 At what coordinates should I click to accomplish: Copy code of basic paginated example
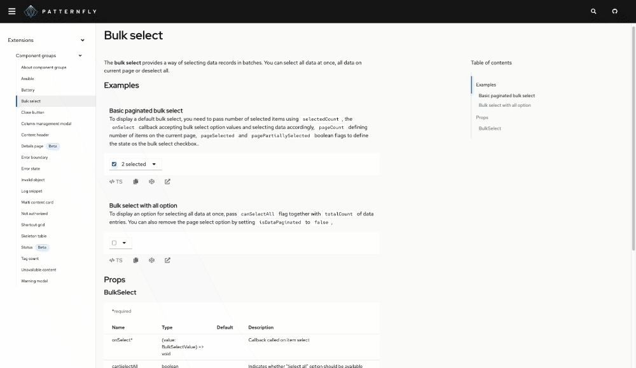[x=135, y=182]
